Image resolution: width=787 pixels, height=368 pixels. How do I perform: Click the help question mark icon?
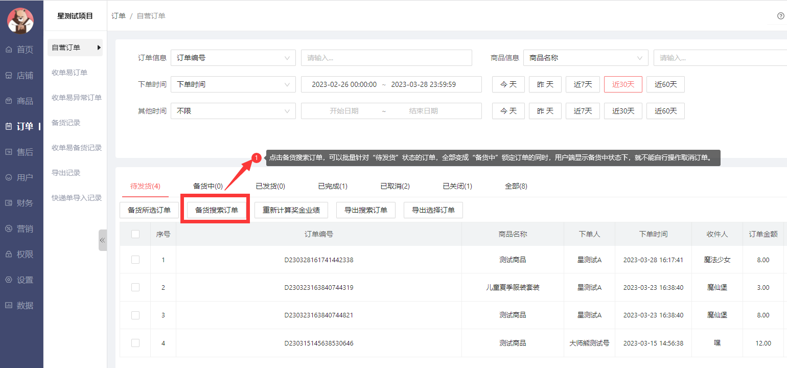[780, 16]
